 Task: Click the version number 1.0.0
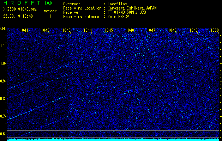48,3
